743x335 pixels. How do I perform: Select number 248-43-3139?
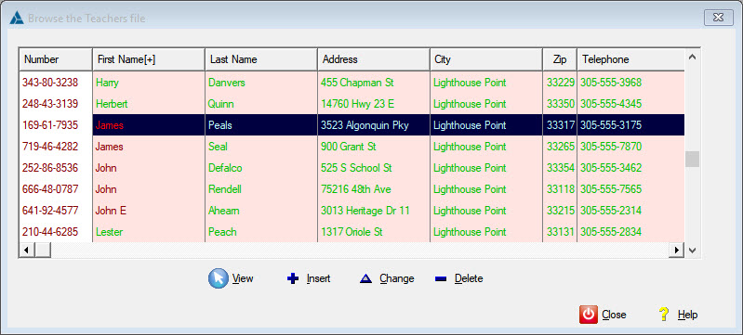click(50, 104)
